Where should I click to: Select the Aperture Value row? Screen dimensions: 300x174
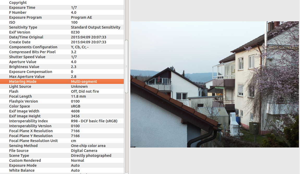pos(62,62)
